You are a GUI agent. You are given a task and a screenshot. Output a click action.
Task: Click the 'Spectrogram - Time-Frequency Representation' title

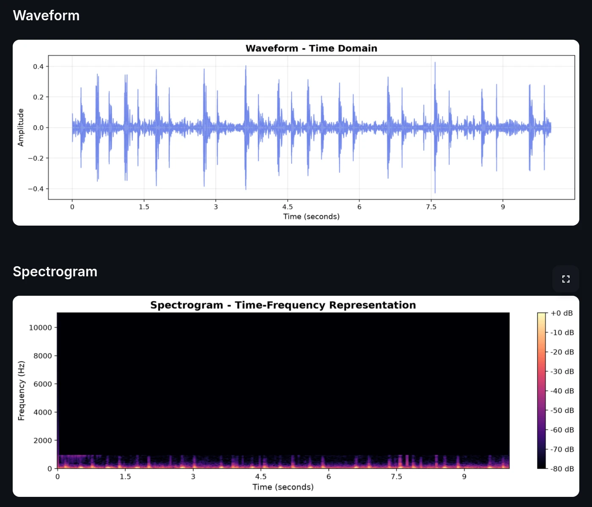283,305
